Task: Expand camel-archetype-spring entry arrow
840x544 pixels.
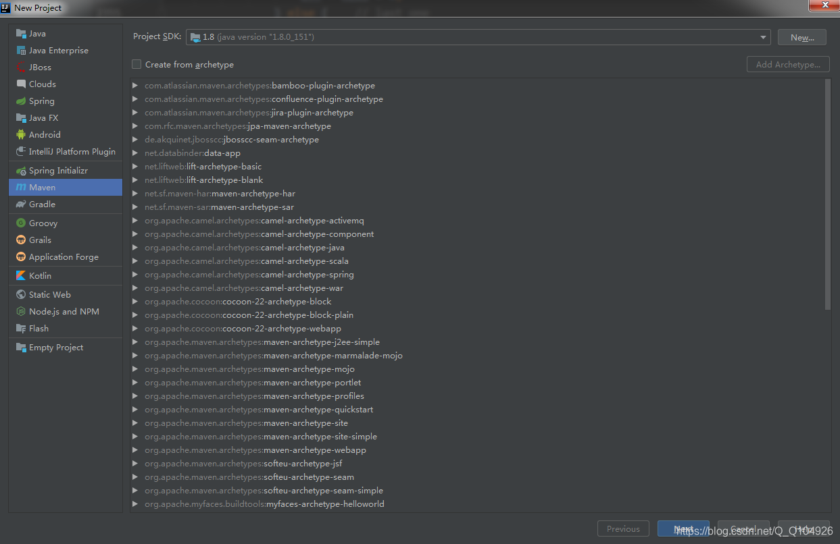Action: pyautogui.click(x=135, y=275)
